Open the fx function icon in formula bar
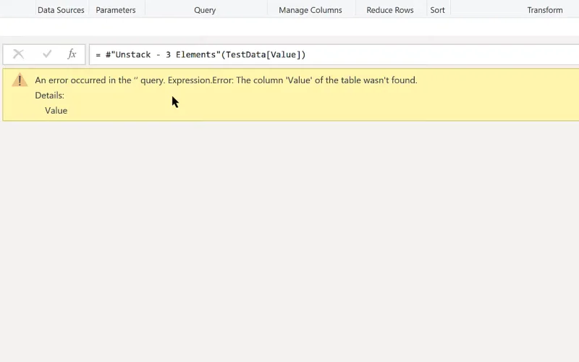The image size is (579, 362). coord(72,54)
